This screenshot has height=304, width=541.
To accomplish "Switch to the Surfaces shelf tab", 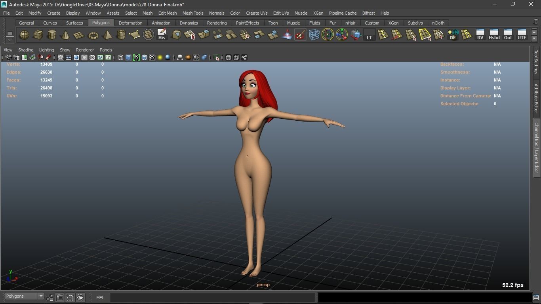I will 74,23.
